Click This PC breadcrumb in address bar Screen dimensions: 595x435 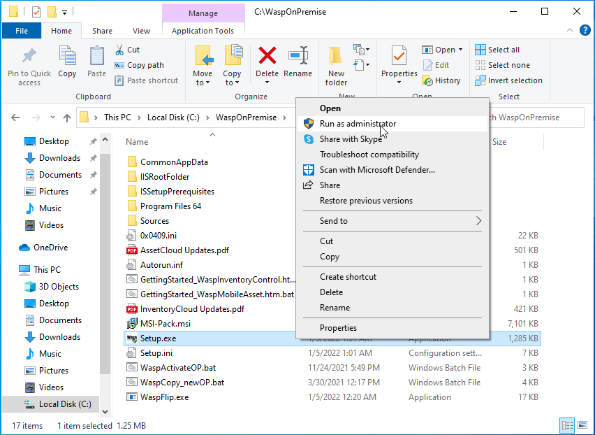click(117, 117)
